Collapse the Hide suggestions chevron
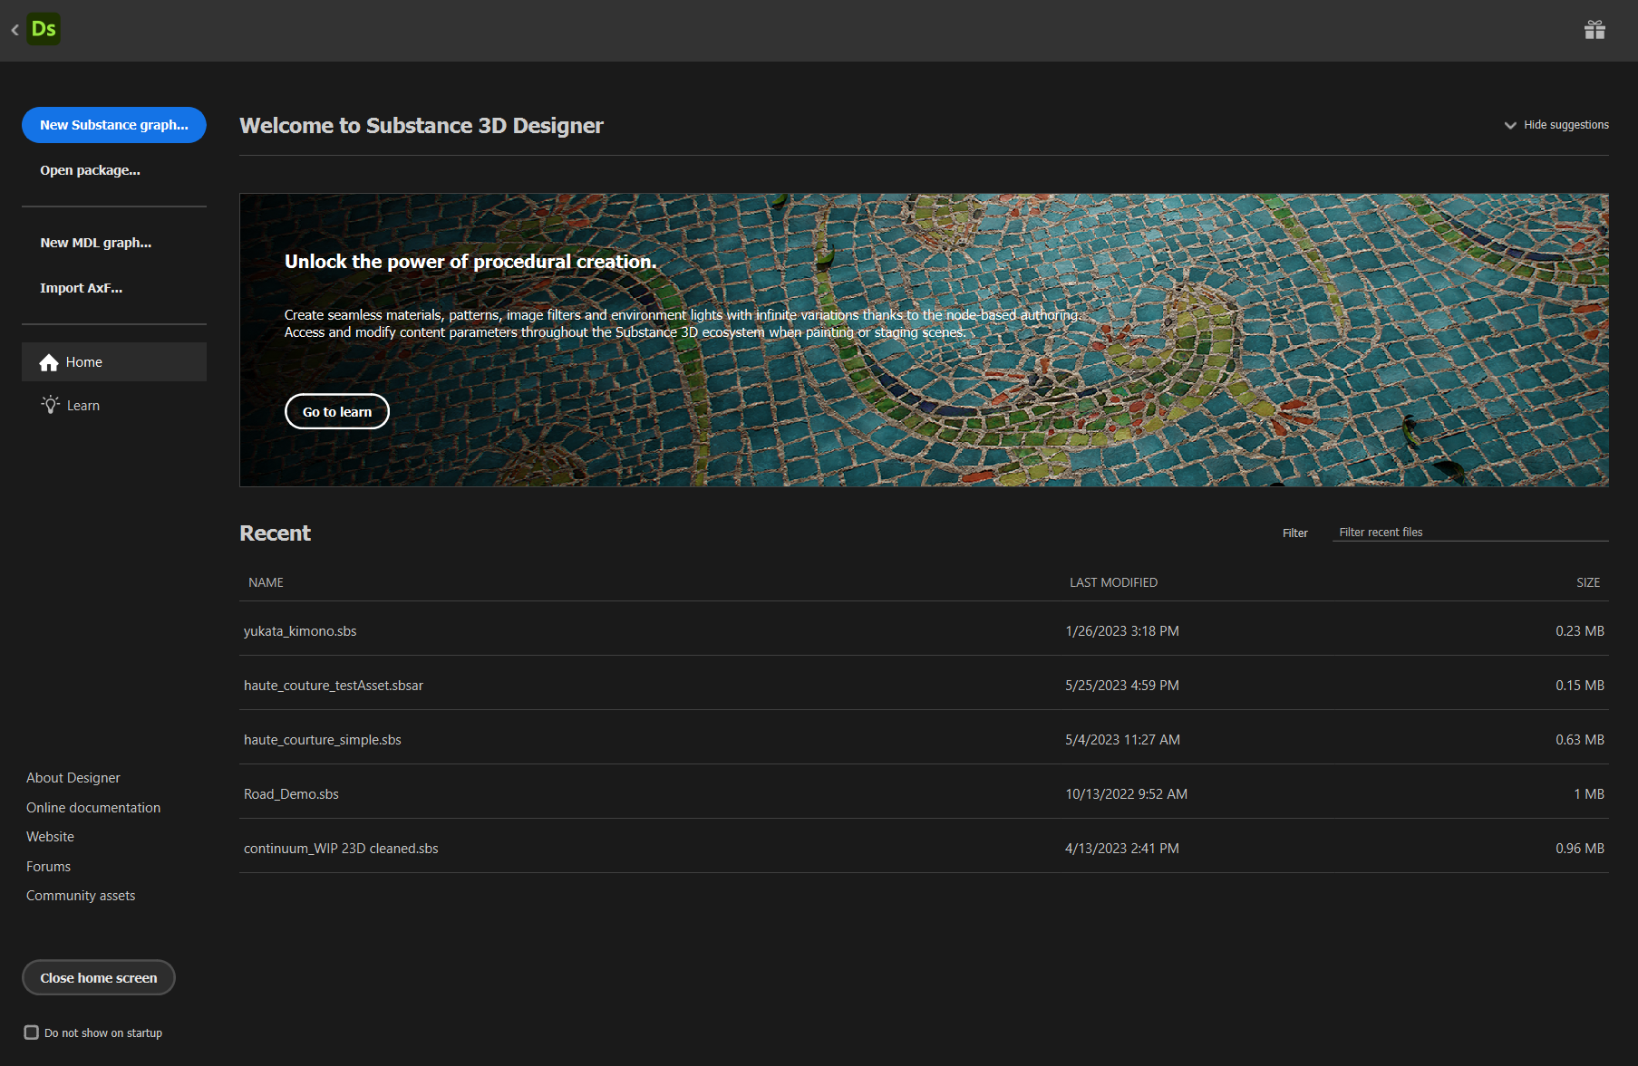Image resolution: width=1638 pixels, height=1066 pixels. (1510, 125)
